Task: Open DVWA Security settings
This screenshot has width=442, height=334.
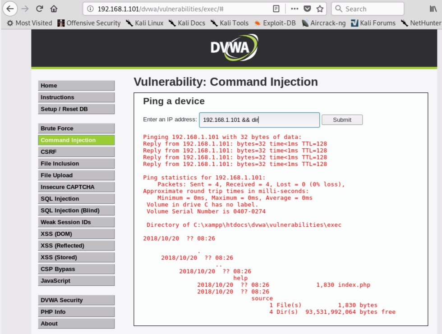Action: click(76, 300)
